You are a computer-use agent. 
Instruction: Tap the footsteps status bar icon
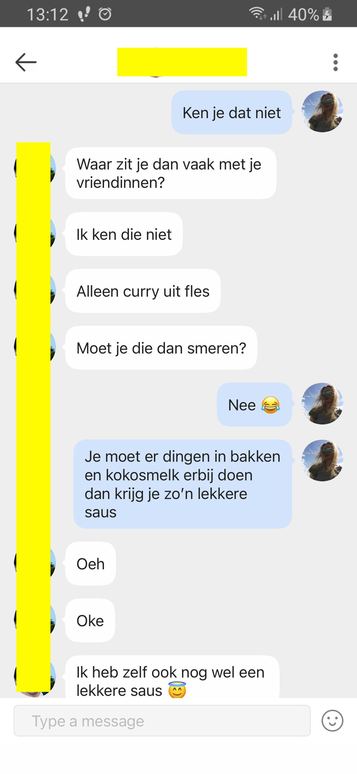tap(84, 14)
